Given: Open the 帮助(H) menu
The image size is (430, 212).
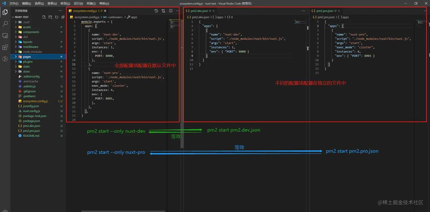Looking at the screenshot, I should click(x=104, y=3).
